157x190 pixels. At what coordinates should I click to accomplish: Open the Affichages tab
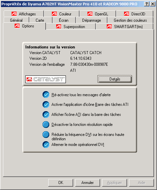pyautogui.click(x=24, y=14)
